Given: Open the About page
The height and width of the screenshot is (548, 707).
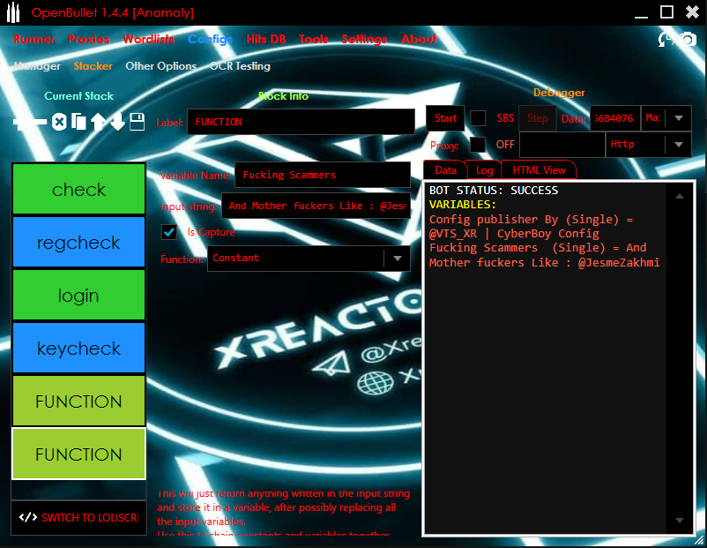Looking at the screenshot, I should [x=419, y=40].
